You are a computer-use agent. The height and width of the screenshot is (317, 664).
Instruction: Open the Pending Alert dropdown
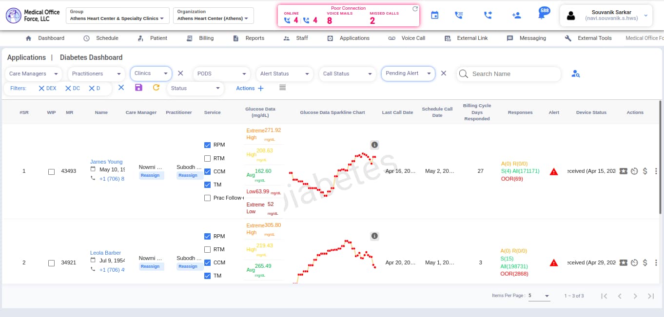(408, 74)
